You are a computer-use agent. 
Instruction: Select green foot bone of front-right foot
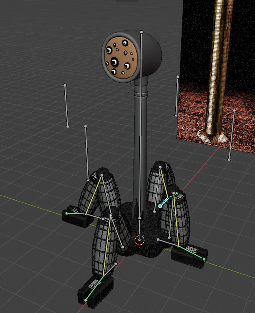pos(191,253)
